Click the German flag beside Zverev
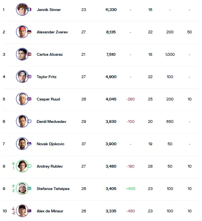This screenshot has width=202, height=221. (x=29, y=32)
